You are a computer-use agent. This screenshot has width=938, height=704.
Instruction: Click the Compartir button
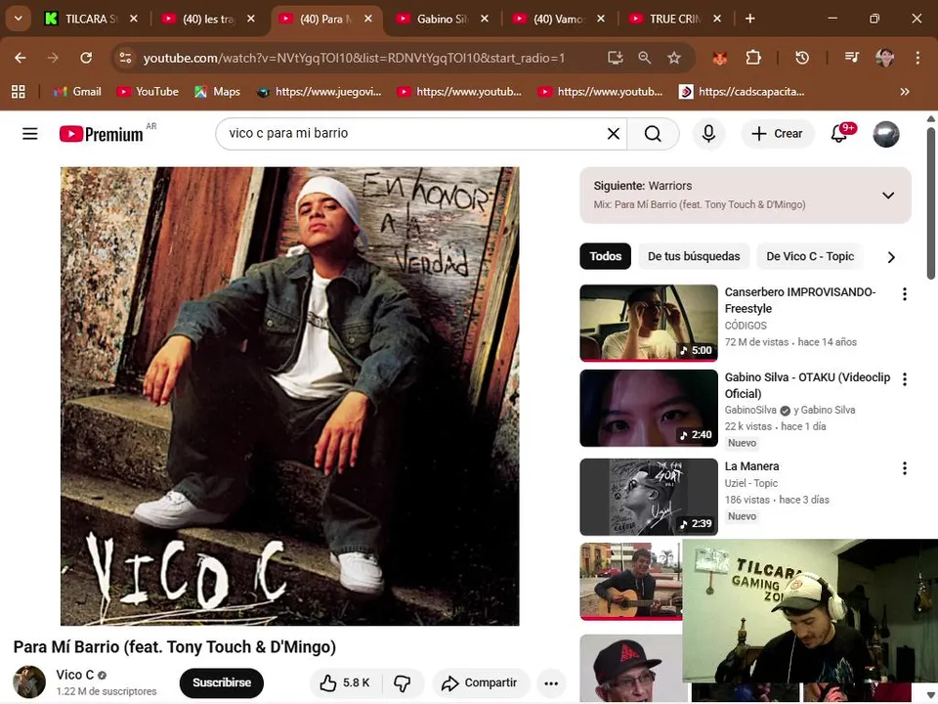click(x=480, y=683)
